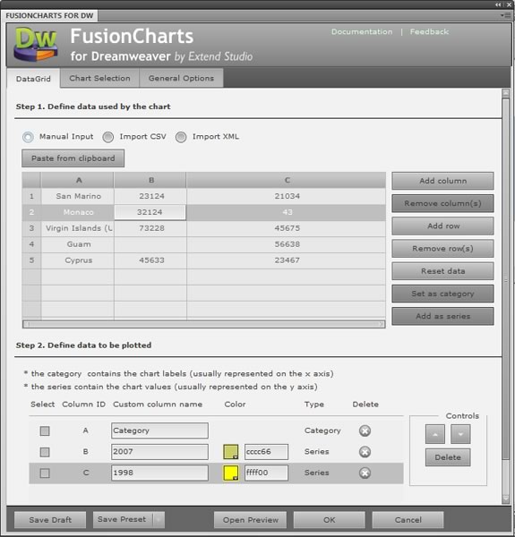The width and height of the screenshot is (515, 537).
Task: Click the data grid horizontal scrollbar
Action: point(204,324)
